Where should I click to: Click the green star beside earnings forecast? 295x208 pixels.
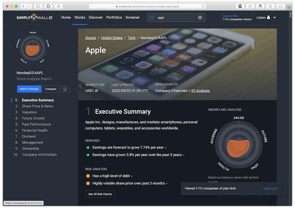coord(88,148)
